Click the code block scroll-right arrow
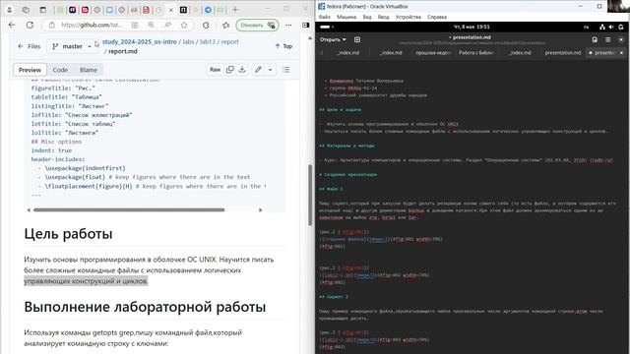 (260, 209)
